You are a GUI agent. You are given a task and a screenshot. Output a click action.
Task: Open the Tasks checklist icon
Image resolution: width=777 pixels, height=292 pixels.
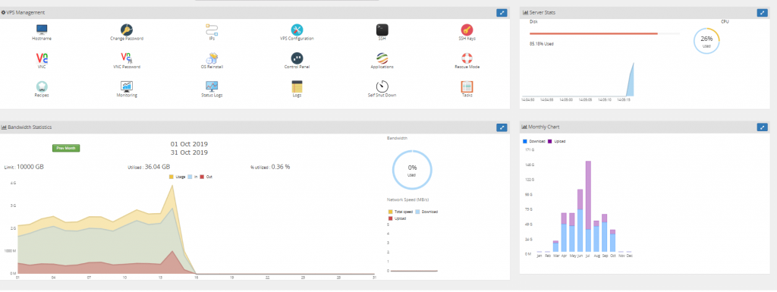[x=467, y=86]
